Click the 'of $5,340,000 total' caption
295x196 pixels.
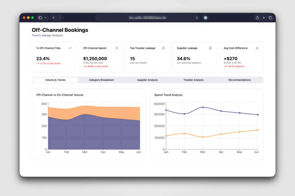[93, 63]
